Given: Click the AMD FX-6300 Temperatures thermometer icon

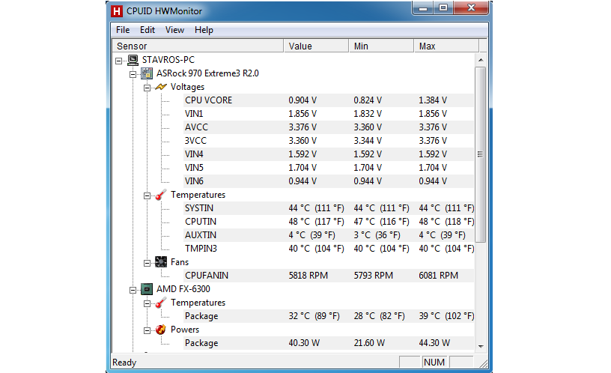Looking at the screenshot, I should point(161,303).
